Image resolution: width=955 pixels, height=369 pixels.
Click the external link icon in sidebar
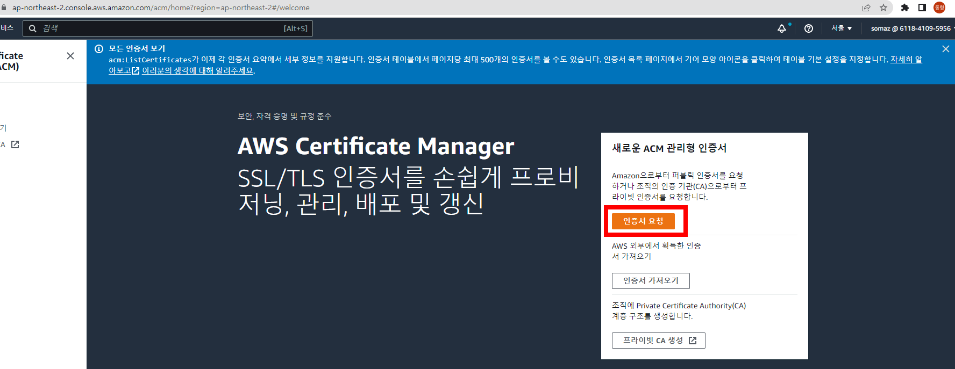15,144
